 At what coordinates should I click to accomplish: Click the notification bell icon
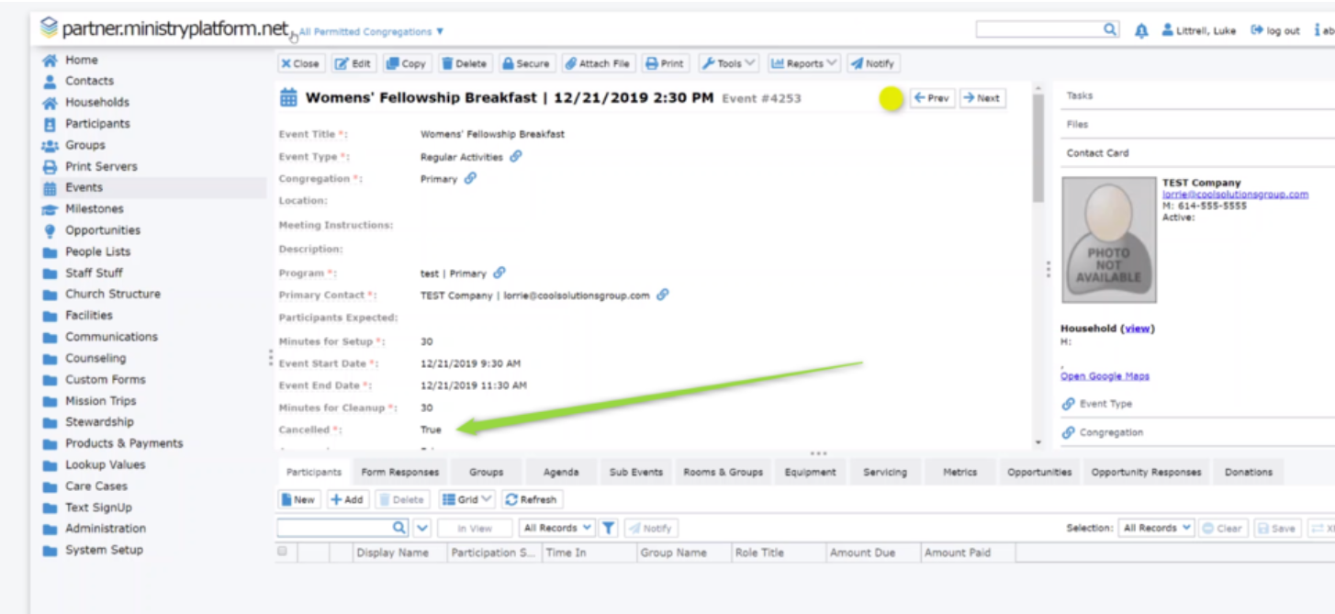pyautogui.click(x=1141, y=30)
